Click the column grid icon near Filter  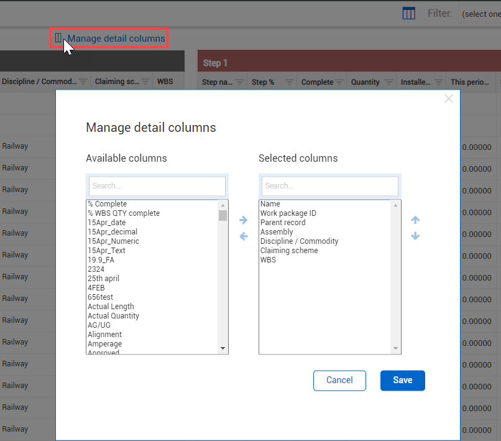point(408,14)
